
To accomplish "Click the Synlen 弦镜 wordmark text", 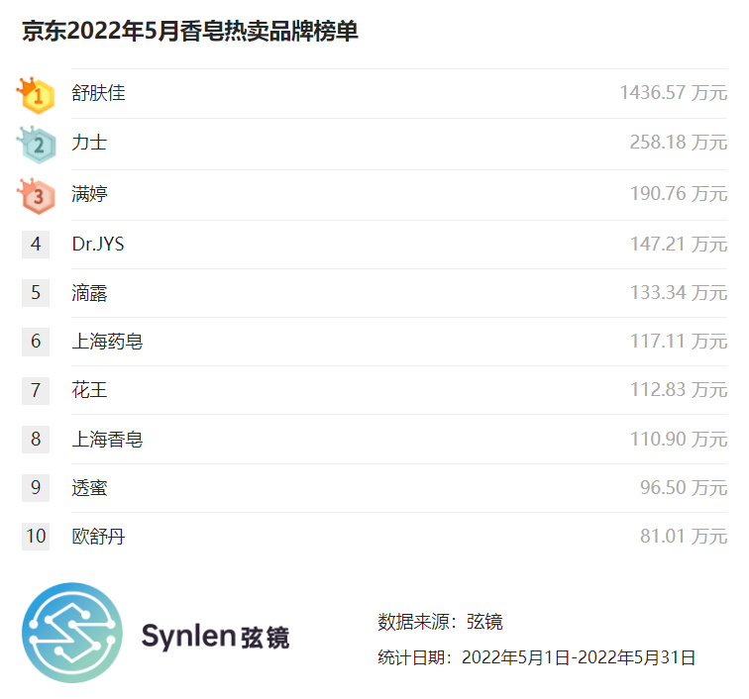I will click(215, 636).
